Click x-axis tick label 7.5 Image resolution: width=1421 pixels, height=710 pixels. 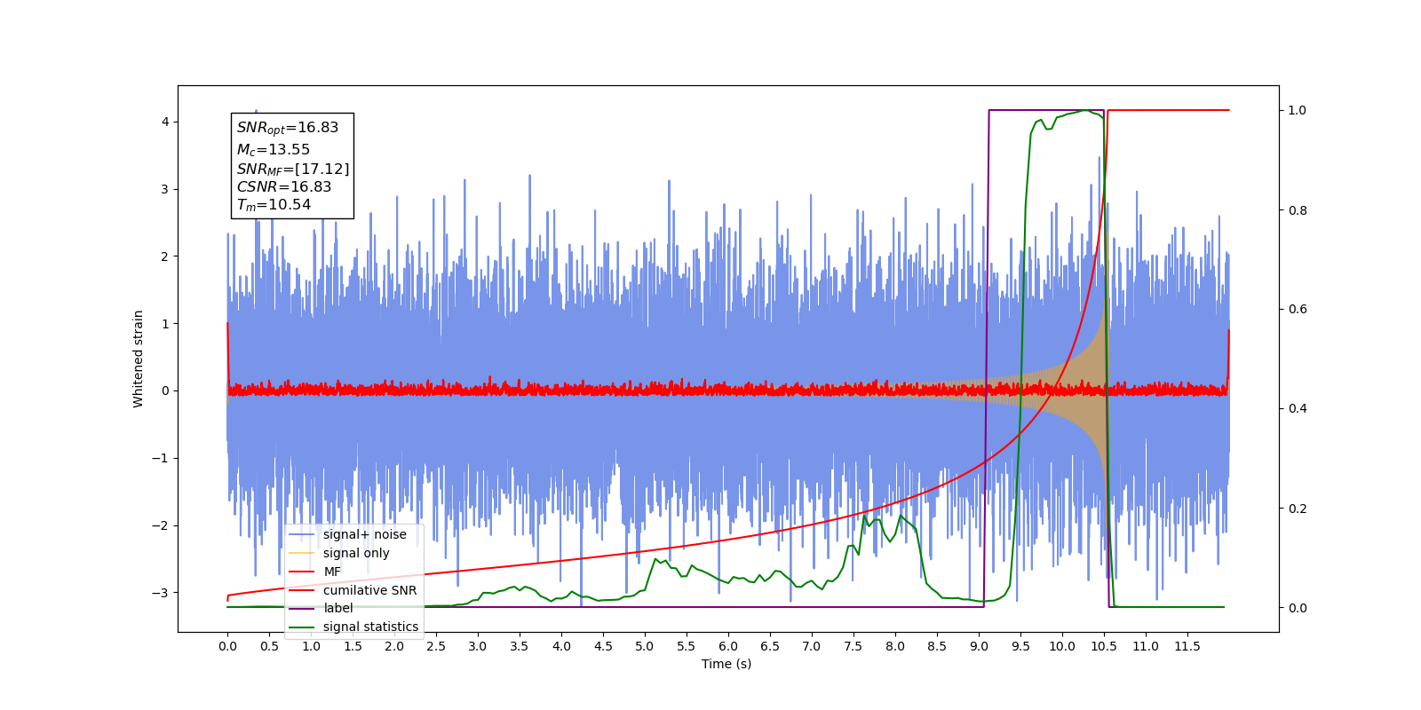coord(853,646)
